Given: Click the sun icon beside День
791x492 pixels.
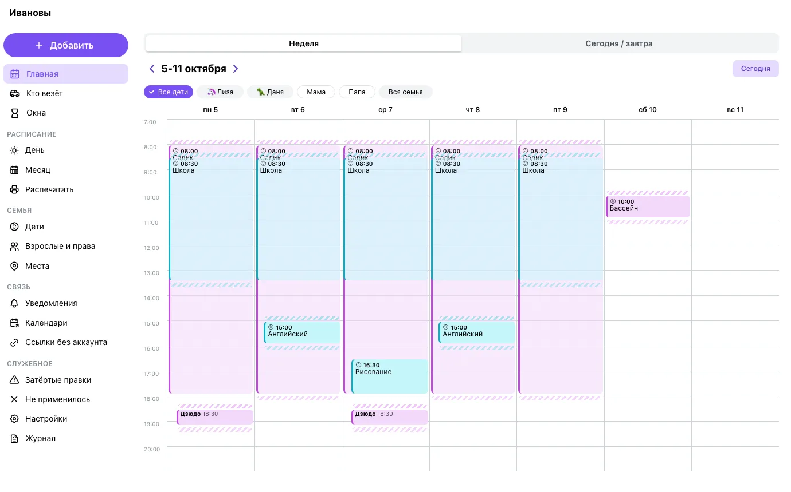Looking at the screenshot, I should point(14,150).
